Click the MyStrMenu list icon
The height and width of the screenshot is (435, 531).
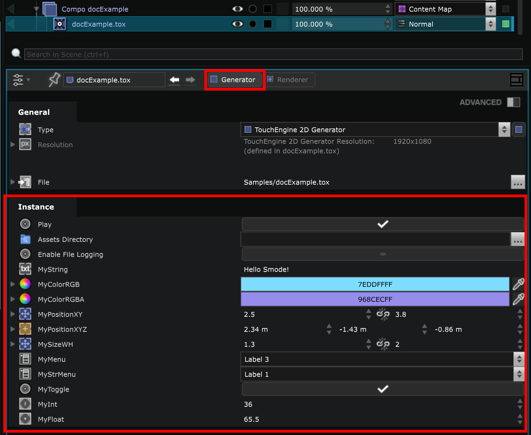tap(25, 374)
